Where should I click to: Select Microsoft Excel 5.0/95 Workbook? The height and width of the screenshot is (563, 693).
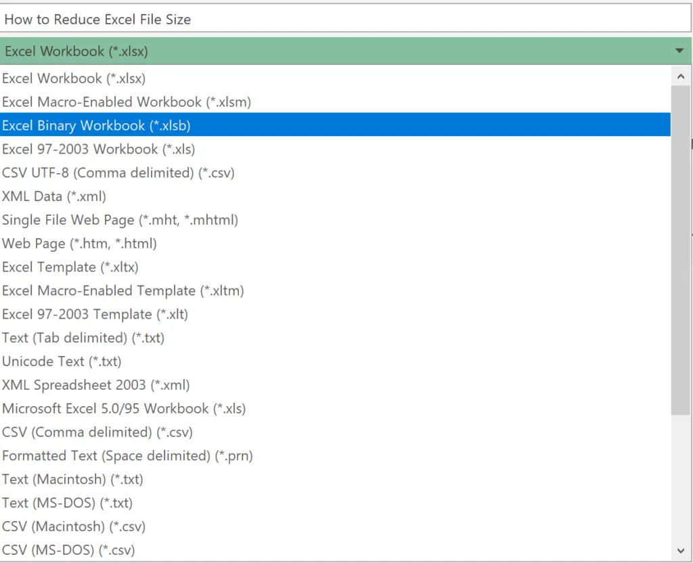pyautogui.click(x=336, y=408)
